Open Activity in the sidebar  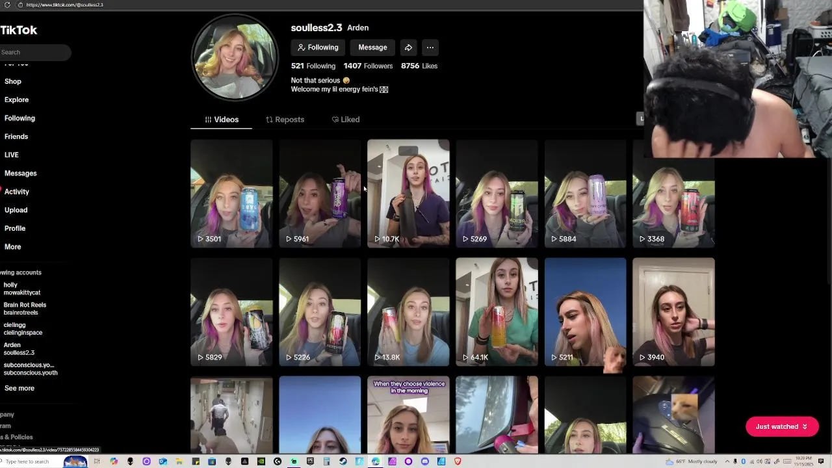[x=17, y=192]
